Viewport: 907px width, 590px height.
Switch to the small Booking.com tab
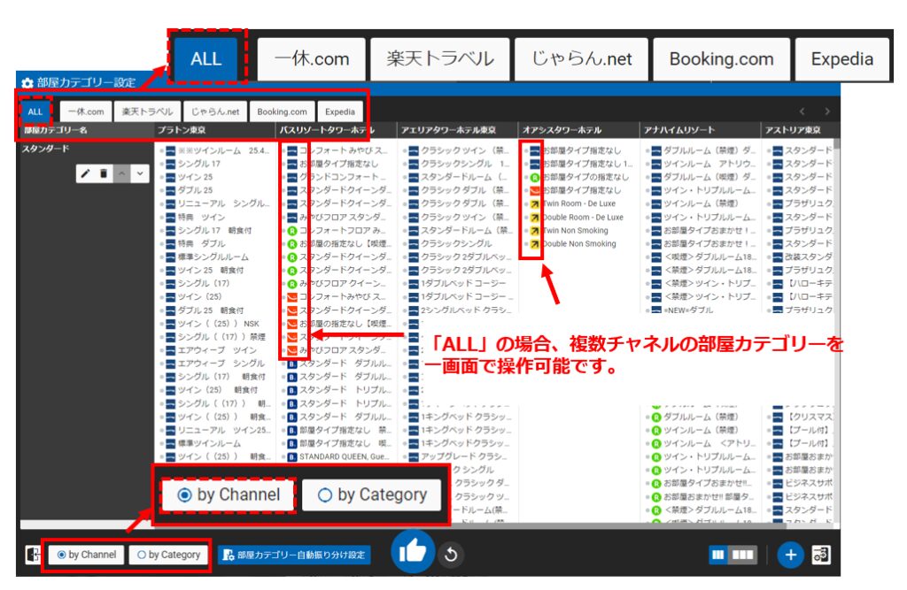tap(283, 112)
